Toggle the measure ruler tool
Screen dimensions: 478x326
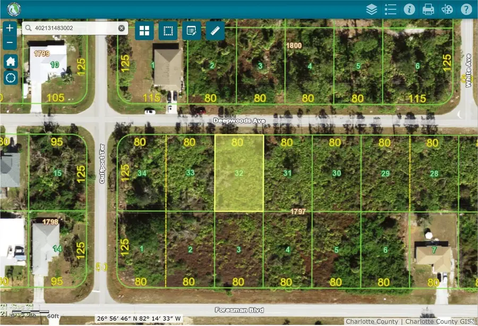(214, 31)
